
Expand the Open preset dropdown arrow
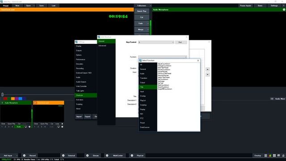(34, 6)
